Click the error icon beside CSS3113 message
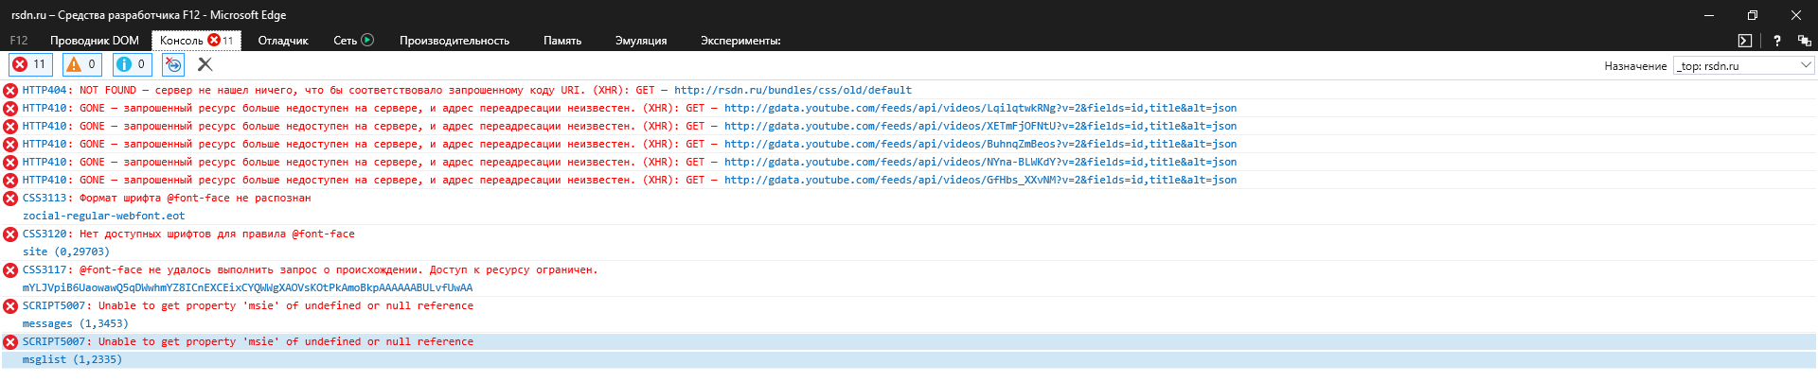This screenshot has width=1818, height=382. (10, 199)
